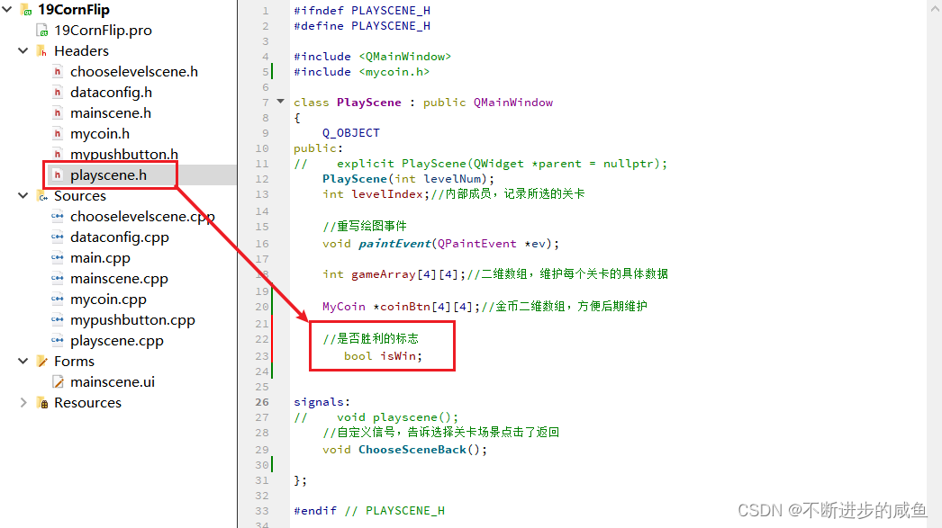The image size is (942, 528).
Task: Open mycoin.h in the tree
Action: click(x=100, y=134)
